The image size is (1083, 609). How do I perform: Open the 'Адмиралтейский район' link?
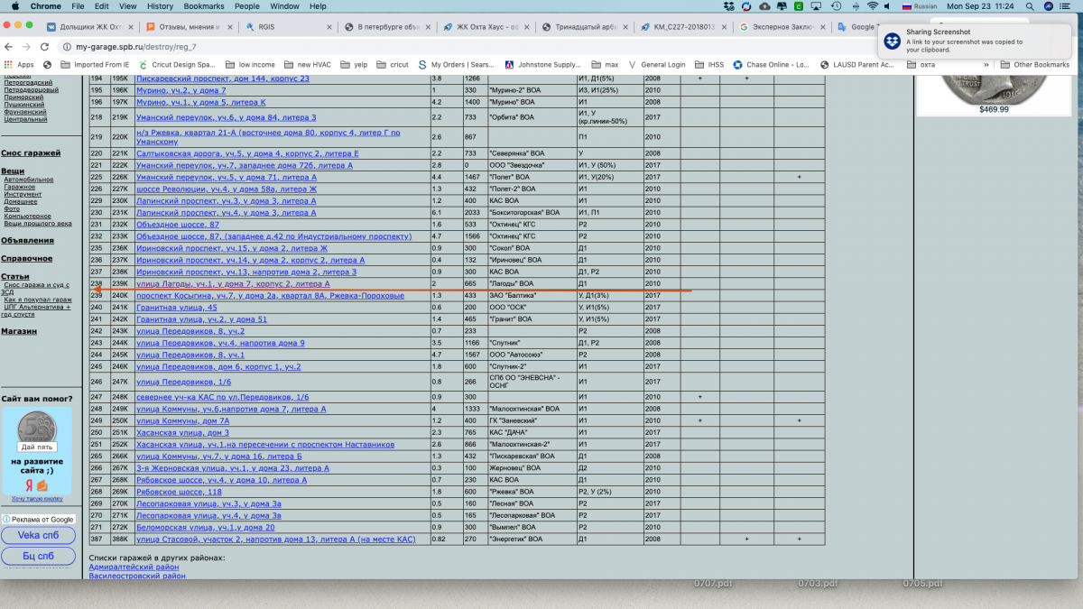coord(134,567)
